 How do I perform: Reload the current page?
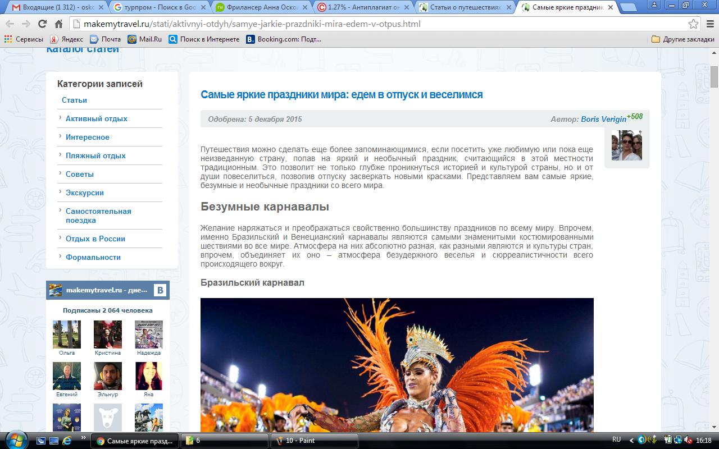click(42, 24)
